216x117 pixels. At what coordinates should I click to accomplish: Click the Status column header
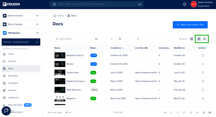93,48
